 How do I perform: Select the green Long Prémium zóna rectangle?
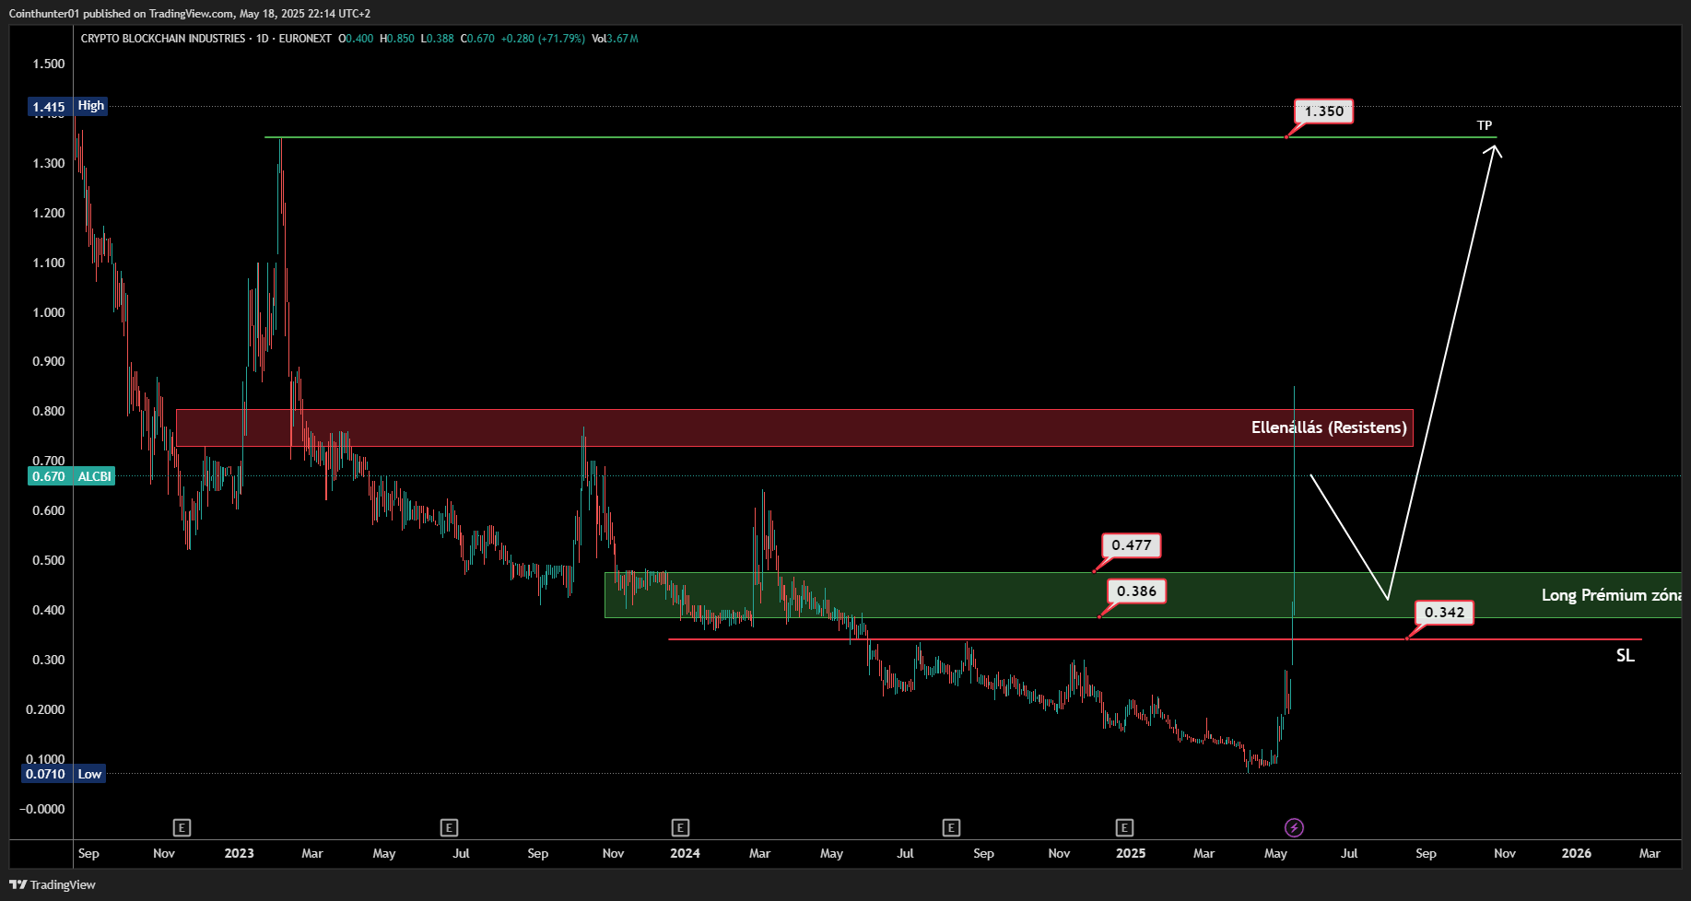[1014, 595]
